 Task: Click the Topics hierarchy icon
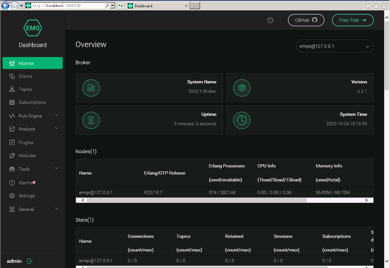[12, 89]
